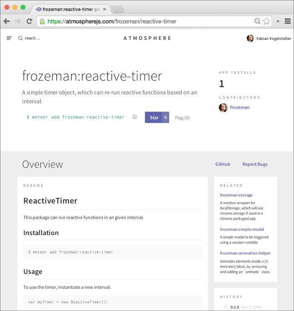Click the zoom magnifier icon in address bar
294x311 pixels.
click(257, 21)
